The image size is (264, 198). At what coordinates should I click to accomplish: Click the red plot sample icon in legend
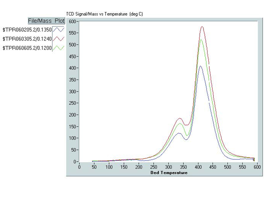tap(58, 39)
